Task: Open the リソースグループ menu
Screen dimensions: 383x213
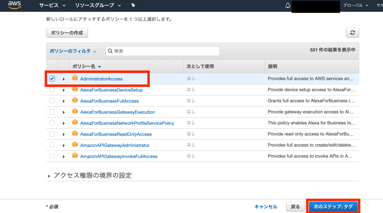Action: (98, 5)
